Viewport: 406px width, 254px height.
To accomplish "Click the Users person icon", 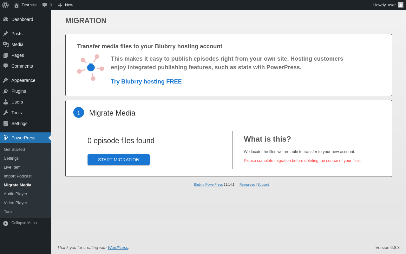I will pos(6,102).
